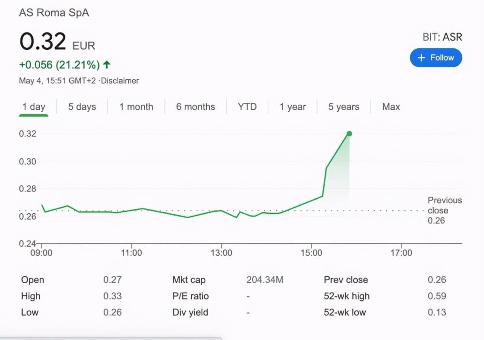Viewport: 484px width, 340px height.
Task: Select the Max range tab
Action: (391, 107)
